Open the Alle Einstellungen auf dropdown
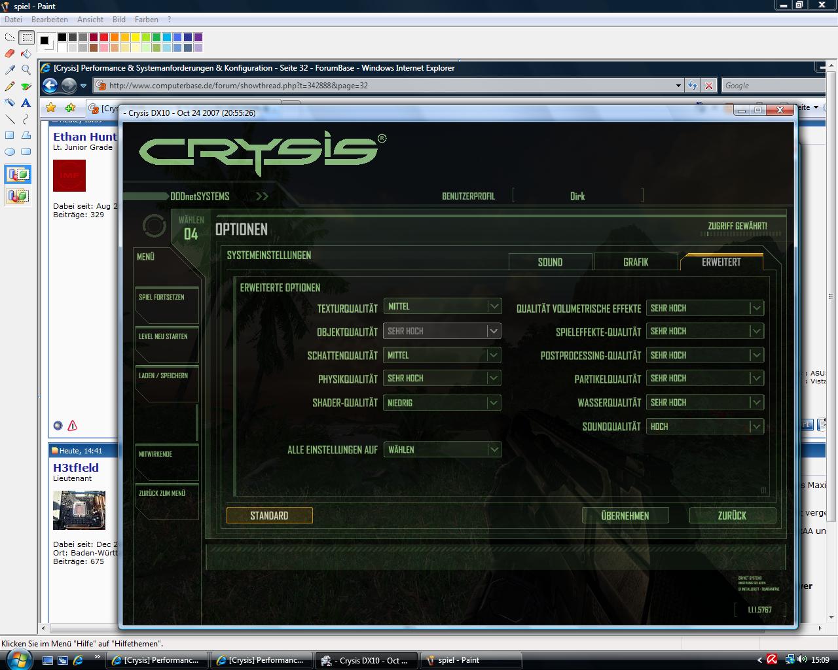The height and width of the screenshot is (670, 838). pyautogui.click(x=443, y=450)
